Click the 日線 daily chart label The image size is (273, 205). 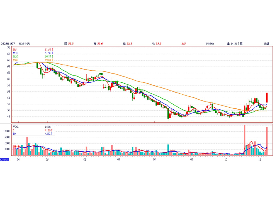[267, 44]
